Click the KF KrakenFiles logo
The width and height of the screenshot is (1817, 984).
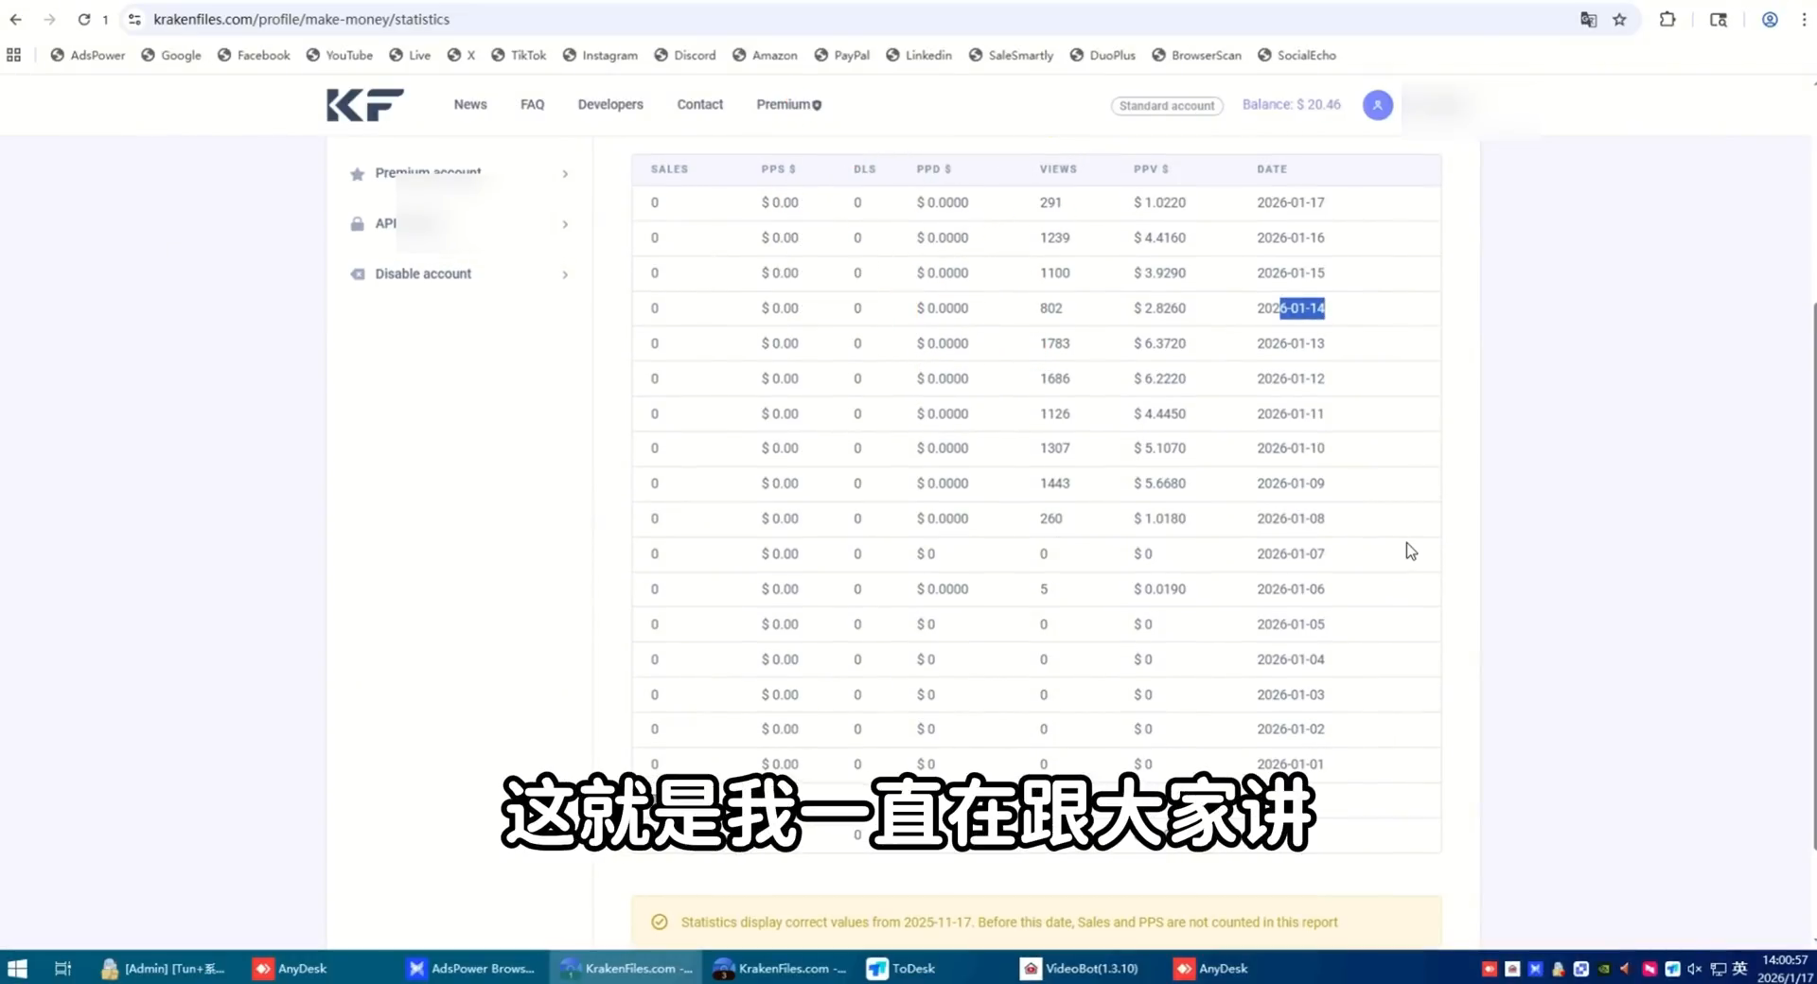pos(365,105)
